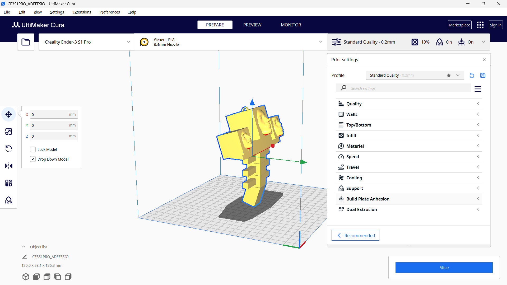507x285 pixels.
Task: Select the Support Blocker tool
Action: (x=9, y=200)
